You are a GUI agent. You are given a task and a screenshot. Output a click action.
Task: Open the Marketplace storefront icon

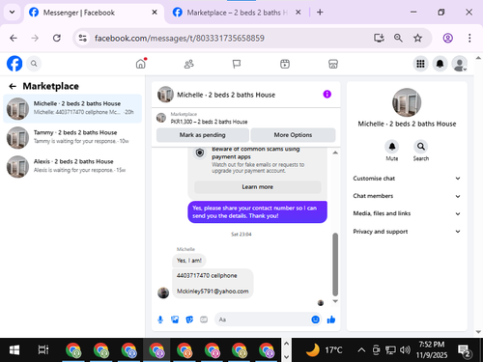point(333,64)
